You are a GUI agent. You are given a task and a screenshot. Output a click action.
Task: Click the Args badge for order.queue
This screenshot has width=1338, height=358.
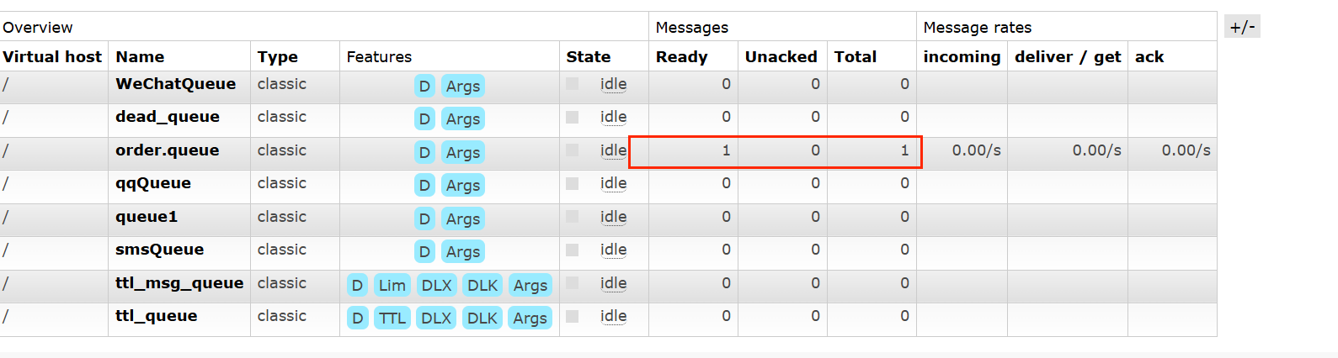463,153
